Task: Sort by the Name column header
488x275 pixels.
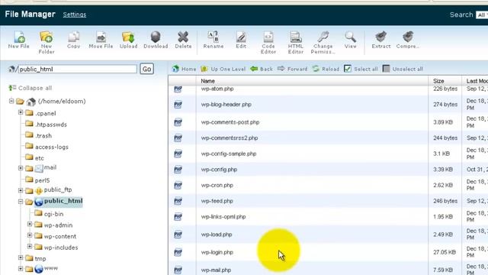Action: tap(207, 81)
